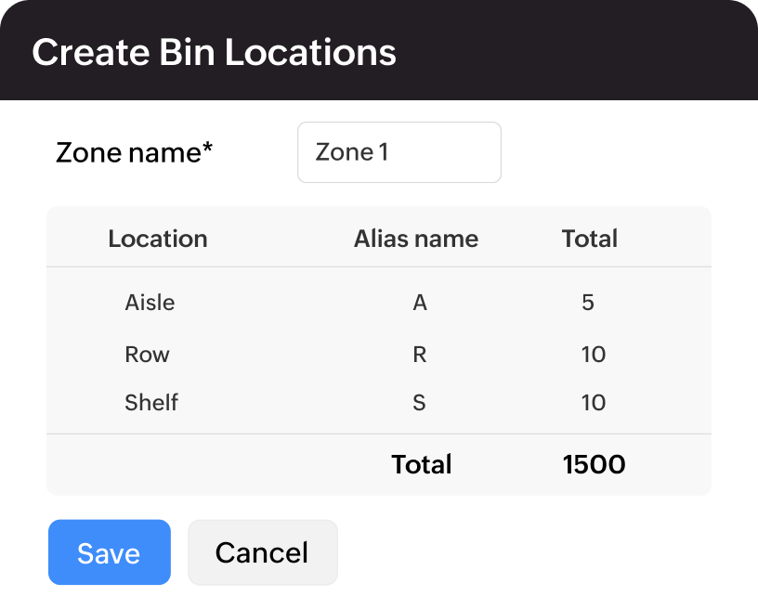Click the alias value A for Aisle

tap(419, 302)
